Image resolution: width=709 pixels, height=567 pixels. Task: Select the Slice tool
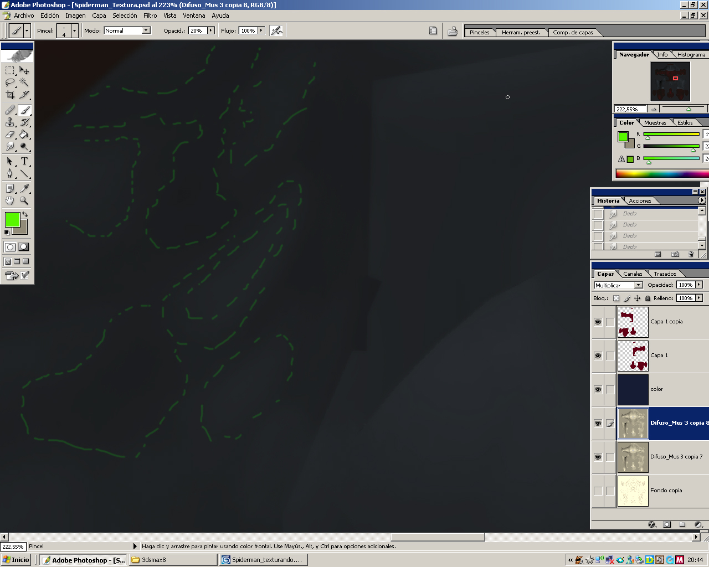pos(24,95)
